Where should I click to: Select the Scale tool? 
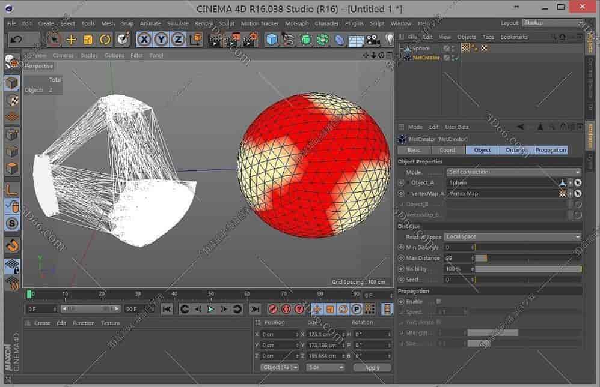click(x=87, y=40)
